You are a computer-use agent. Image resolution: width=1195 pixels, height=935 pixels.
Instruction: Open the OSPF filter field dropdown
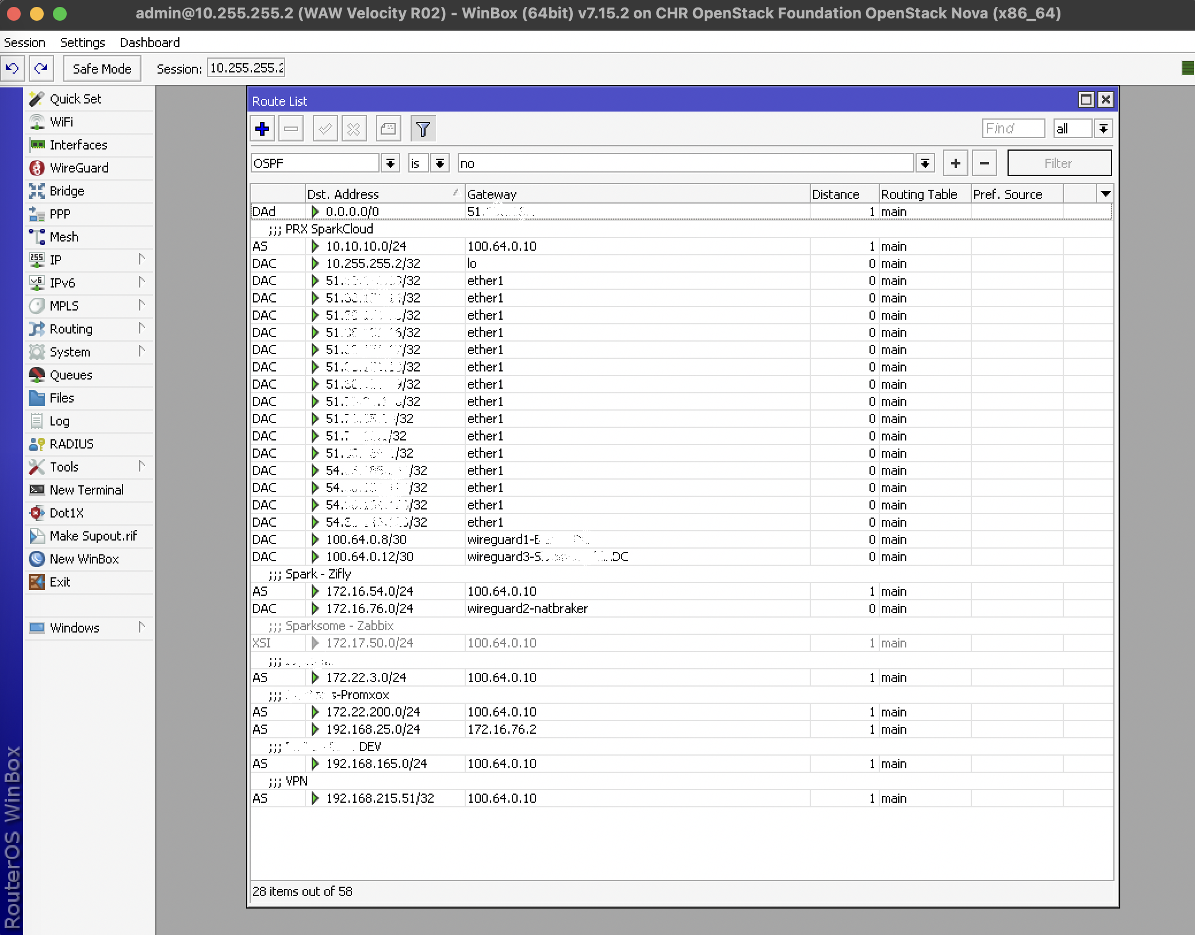pyautogui.click(x=390, y=163)
